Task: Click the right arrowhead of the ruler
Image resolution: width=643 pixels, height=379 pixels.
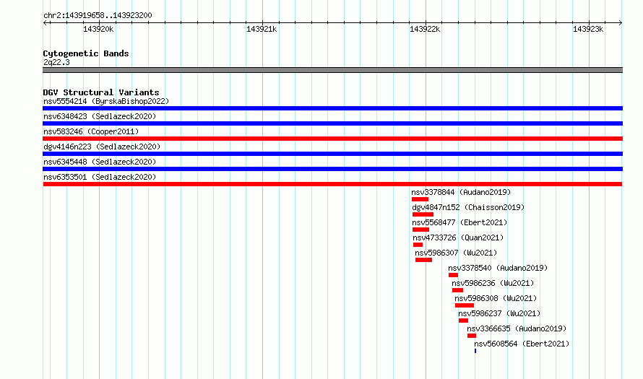Action: pos(621,22)
